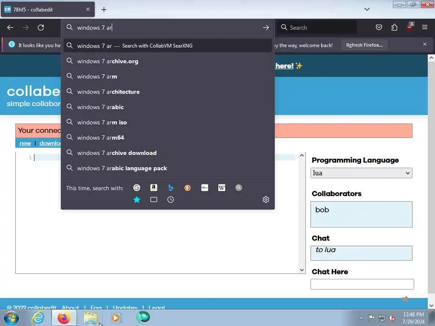The width and height of the screenshot is (435, 326).
Task: Choose the gray magnifier search engine icon
Action: click(x=239, y=188)
